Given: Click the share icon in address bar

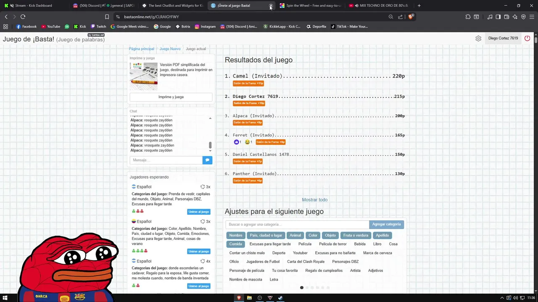Looking at the screenshot, I should 400,17.
